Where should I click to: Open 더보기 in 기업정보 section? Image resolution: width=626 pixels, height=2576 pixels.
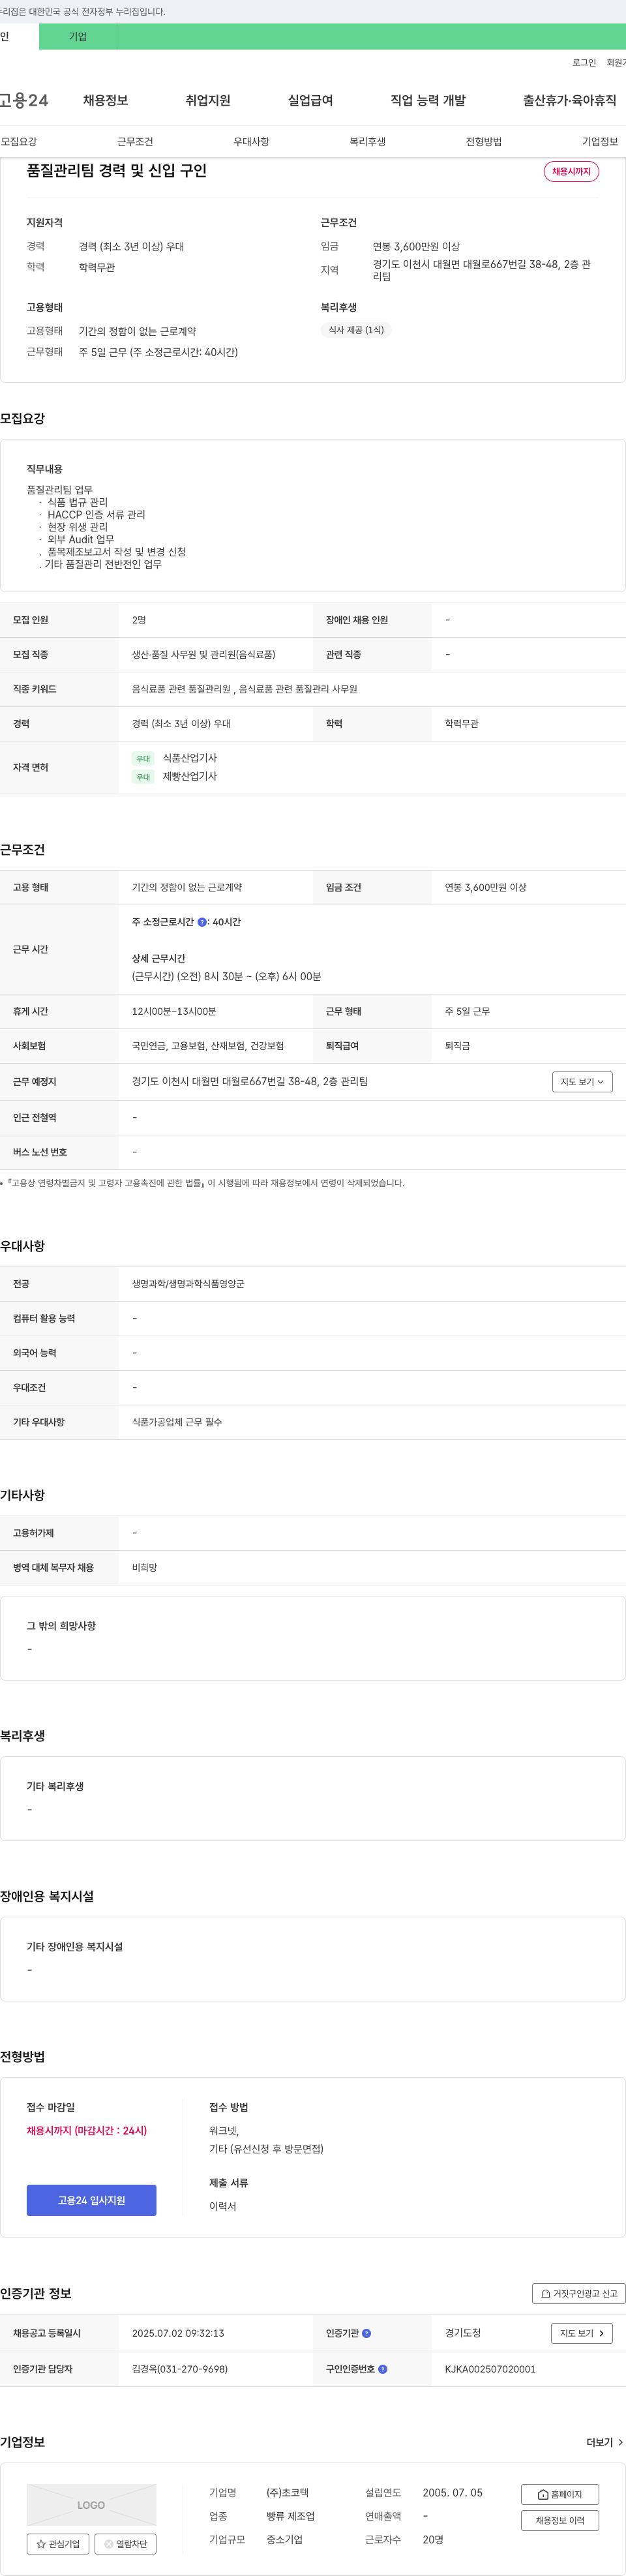click(604, 2442)
